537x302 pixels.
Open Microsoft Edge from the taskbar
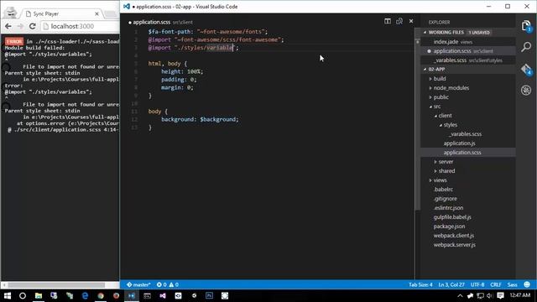point(85,295)
